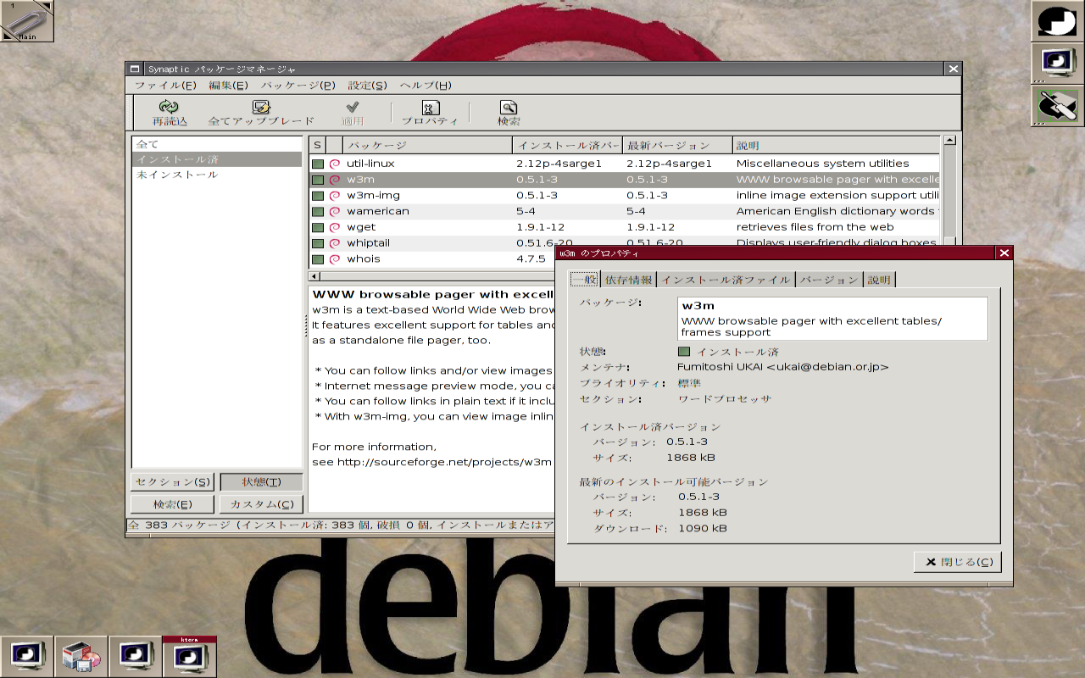Click the whois package name
Screen dimensions: 1085x678
pyautogui.click(x=364, y=259)
